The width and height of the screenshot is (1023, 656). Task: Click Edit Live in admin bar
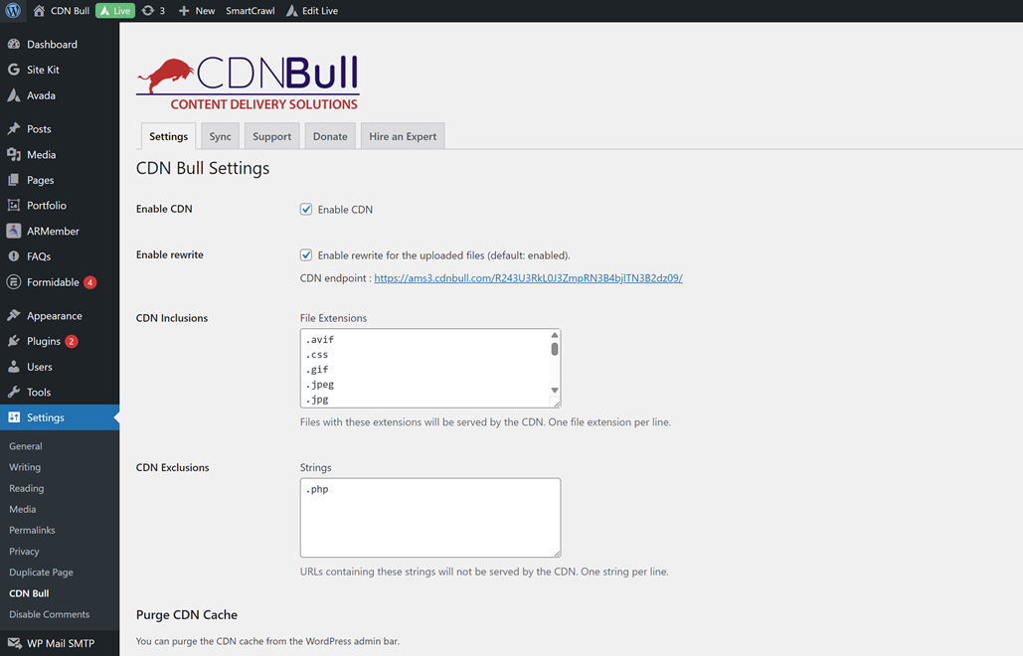(320, 10)
